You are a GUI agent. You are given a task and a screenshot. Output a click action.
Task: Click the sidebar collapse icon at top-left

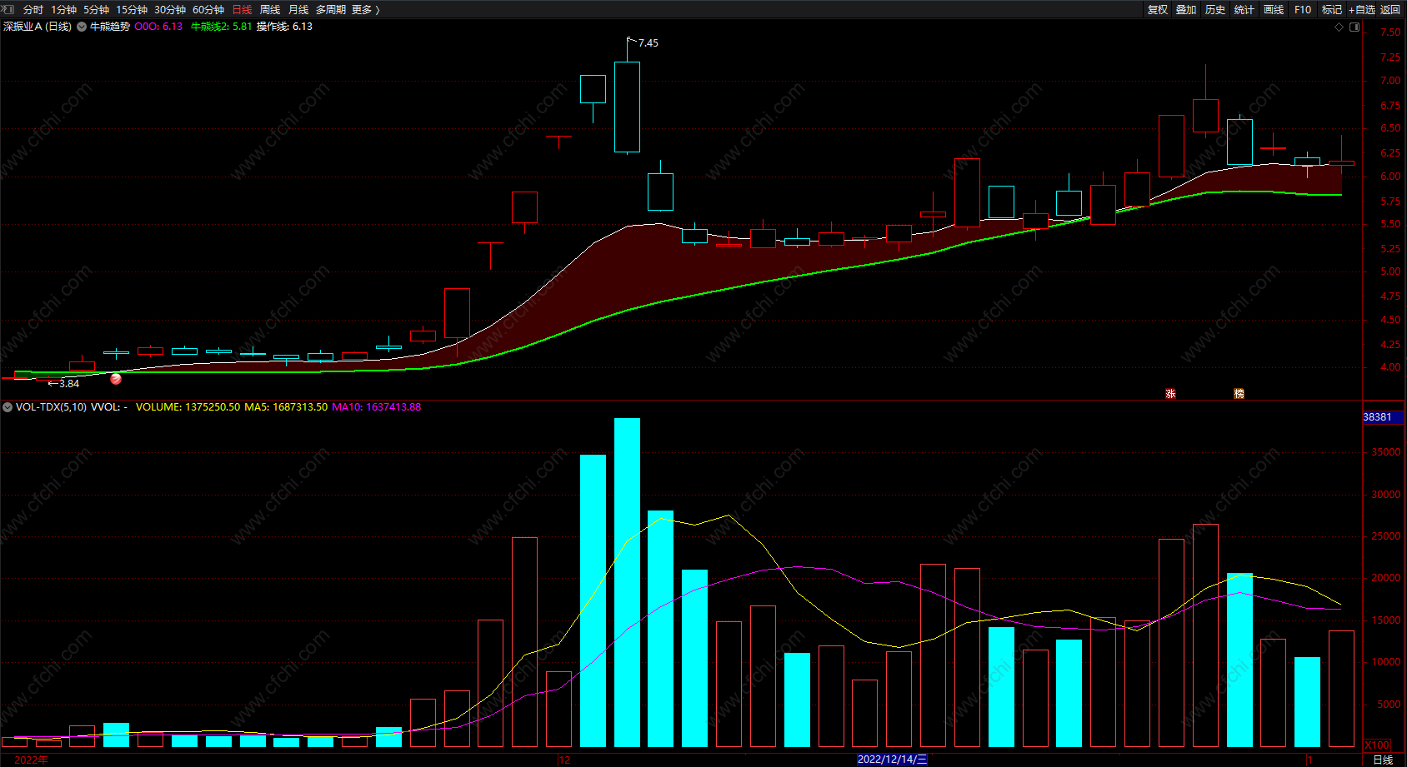tap(8, 9)
